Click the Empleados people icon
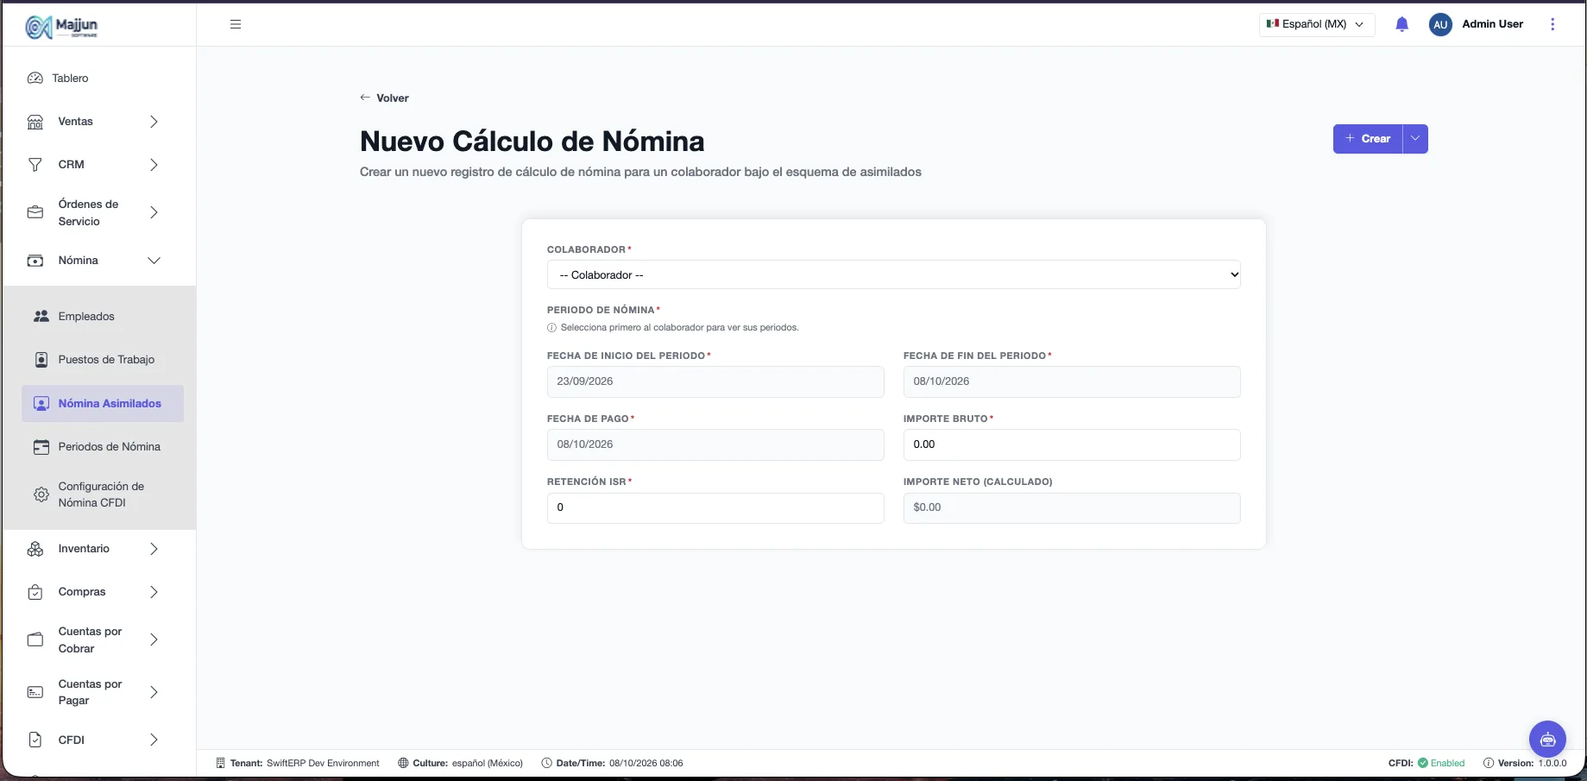The image size is (1587, 781). click(41, 317)
